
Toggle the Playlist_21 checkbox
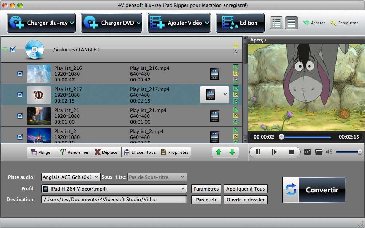coord(20,116)
